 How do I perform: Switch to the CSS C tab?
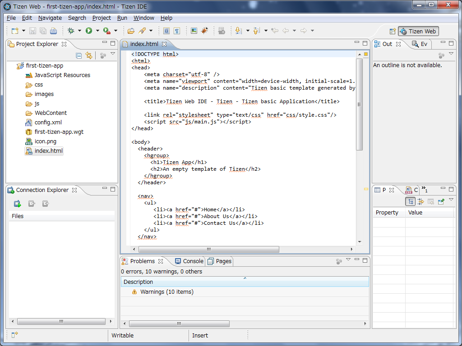point(412,190)
